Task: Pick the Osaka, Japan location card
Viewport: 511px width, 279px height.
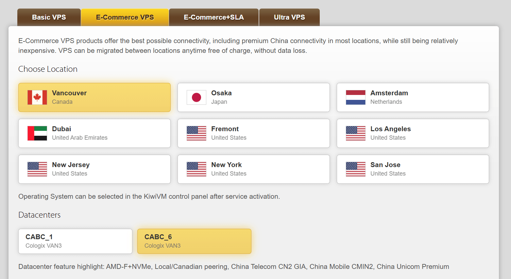Action: pos(254,97)
